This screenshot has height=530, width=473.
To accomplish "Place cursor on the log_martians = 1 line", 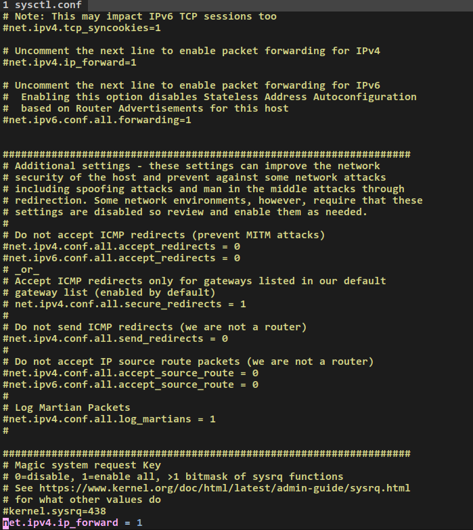I will [x=110, y=419].
